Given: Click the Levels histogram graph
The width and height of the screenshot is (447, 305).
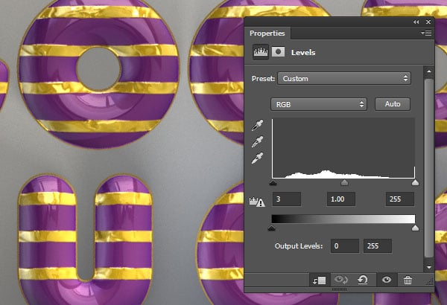Looking at the screenshot, I should tap(343, 148).
